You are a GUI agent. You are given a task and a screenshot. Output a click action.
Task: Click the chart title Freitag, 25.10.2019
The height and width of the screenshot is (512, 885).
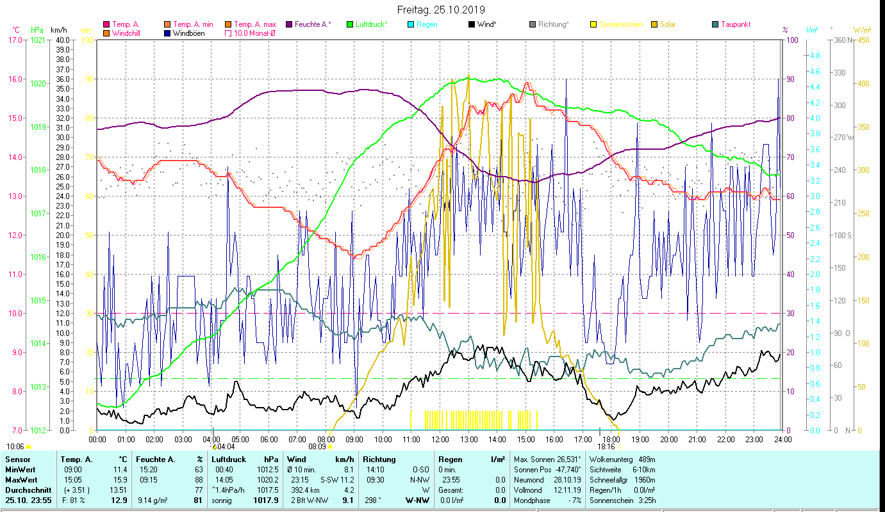pyautogui.click(x=441, y=10)
